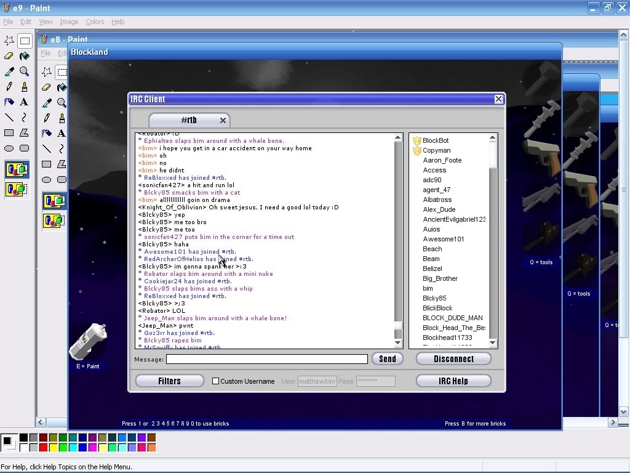Image resolution: width=630 pixels, height=473 pixels.
Task: Select user BLOCK_DUDE_MAN in the user list
Action: coord(452,318)
